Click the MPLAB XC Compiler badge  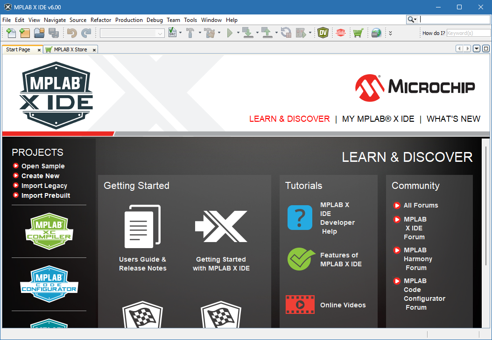[x=49, y=231]
